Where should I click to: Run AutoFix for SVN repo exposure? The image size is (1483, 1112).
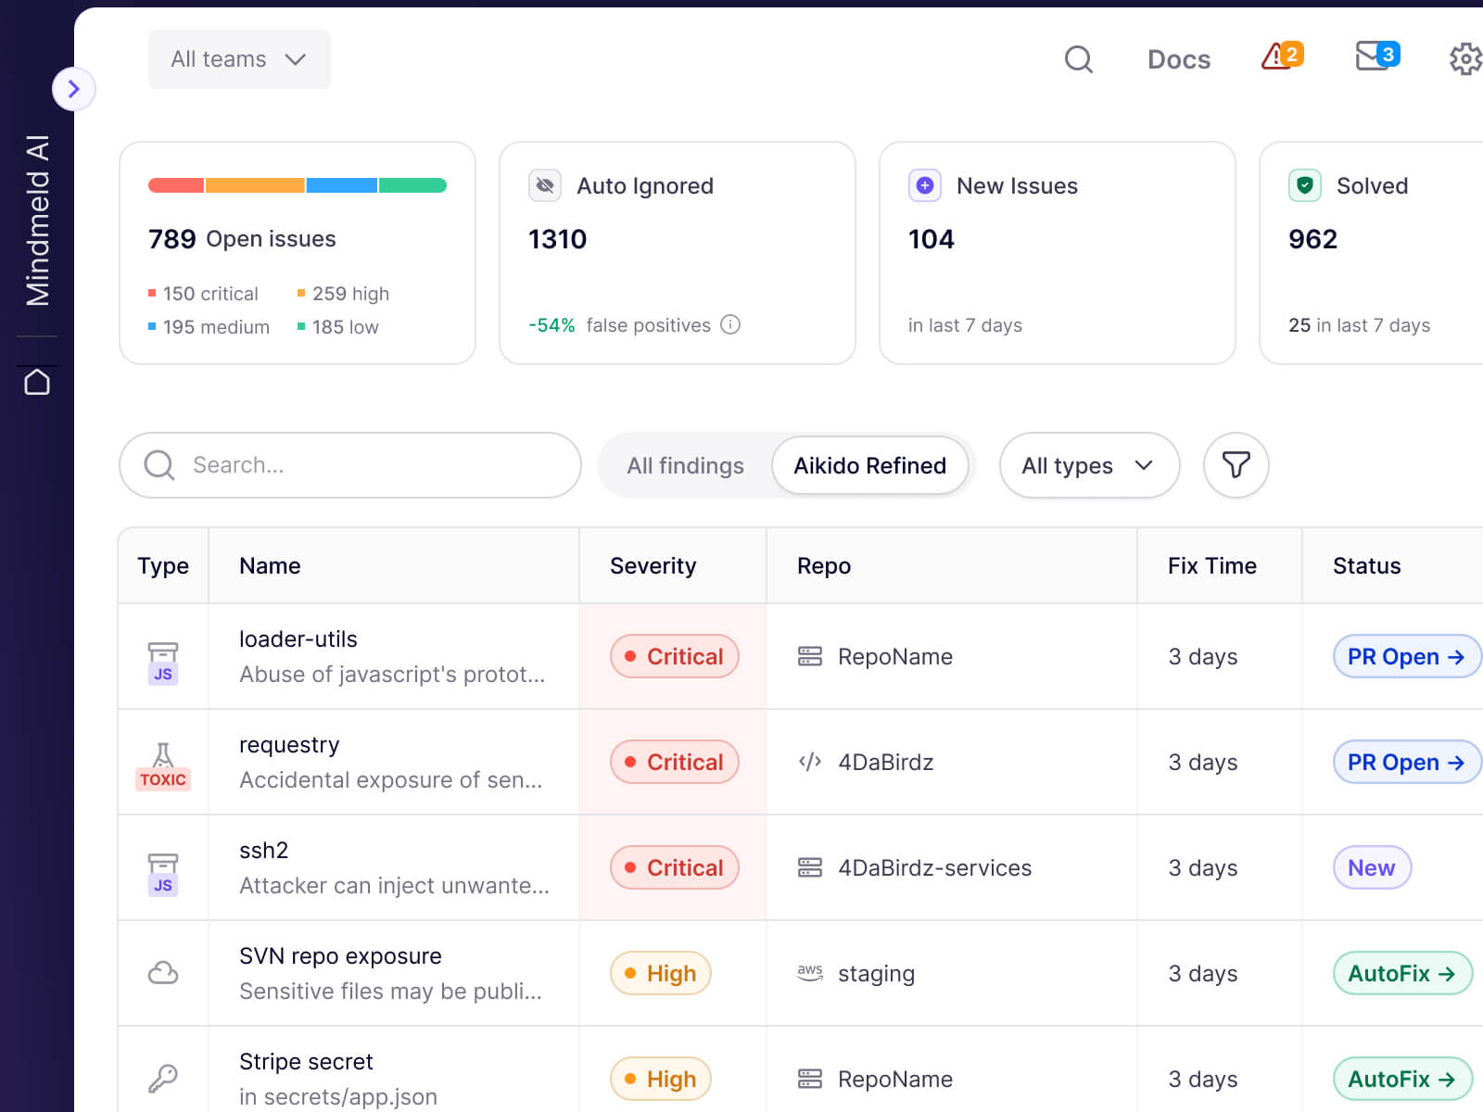[1402, 973]
